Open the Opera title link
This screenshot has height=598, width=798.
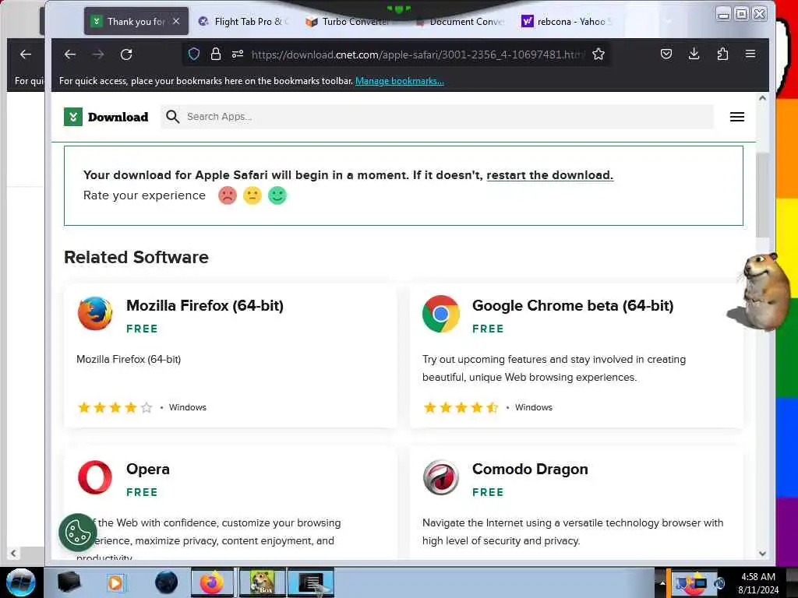(147, 469)
